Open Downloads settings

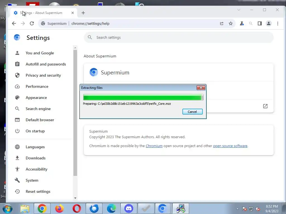35,158
